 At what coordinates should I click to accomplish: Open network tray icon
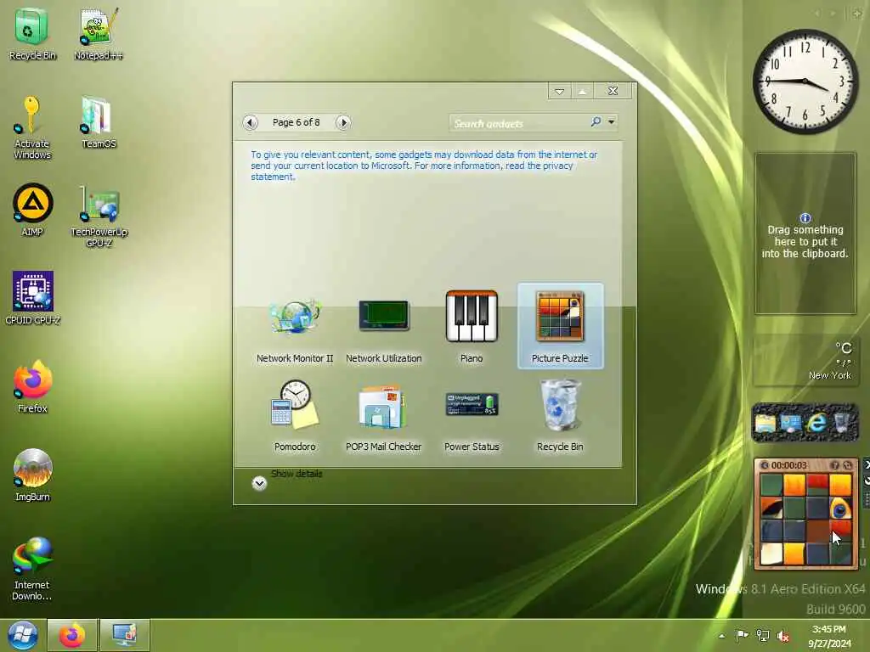pos(763,635)
